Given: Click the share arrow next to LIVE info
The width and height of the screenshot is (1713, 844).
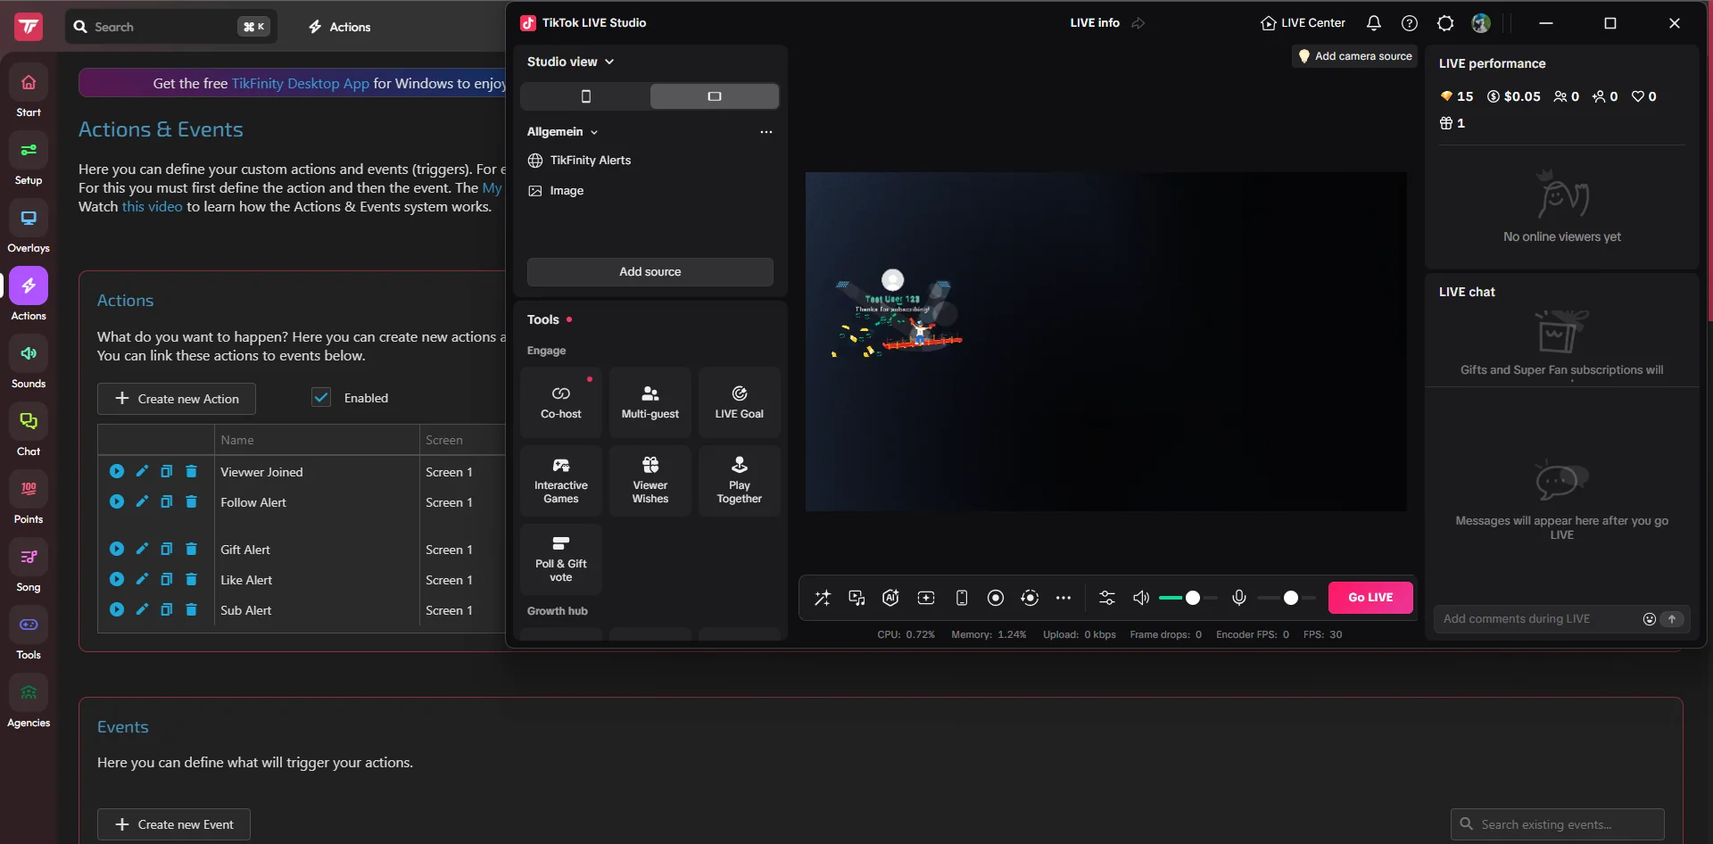Looking at the screenshot, I should (x=1138, y=23).
